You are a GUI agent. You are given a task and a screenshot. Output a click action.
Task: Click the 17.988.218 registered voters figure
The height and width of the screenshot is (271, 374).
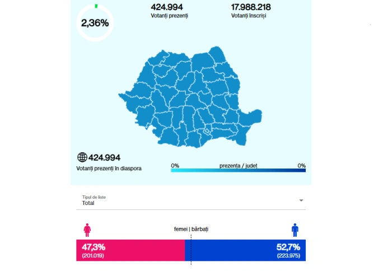pyautogui.click(x=251, y=7)
